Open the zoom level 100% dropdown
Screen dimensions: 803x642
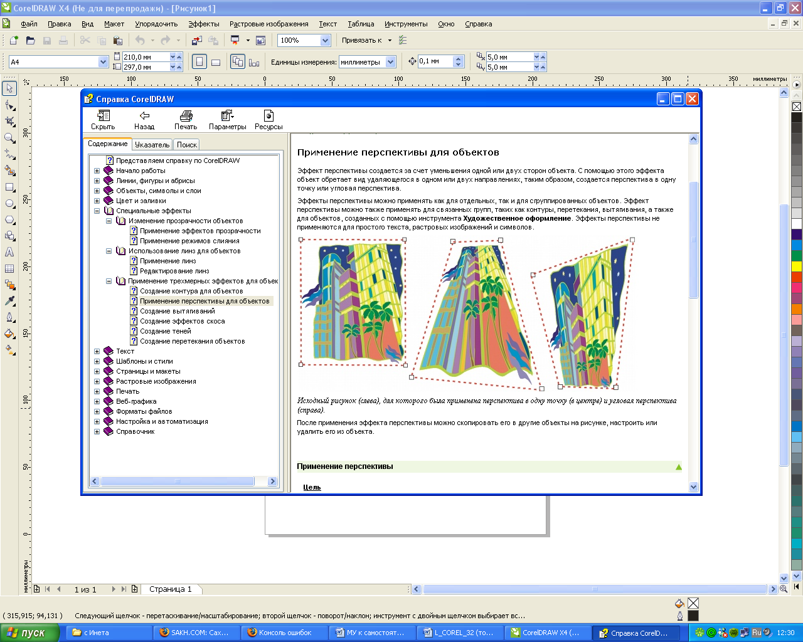coord(325,40)
